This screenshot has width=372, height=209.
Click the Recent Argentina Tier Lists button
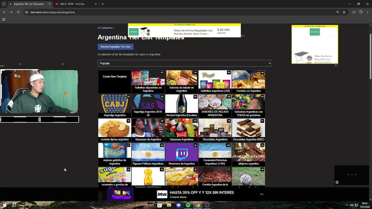click(116, 47)
